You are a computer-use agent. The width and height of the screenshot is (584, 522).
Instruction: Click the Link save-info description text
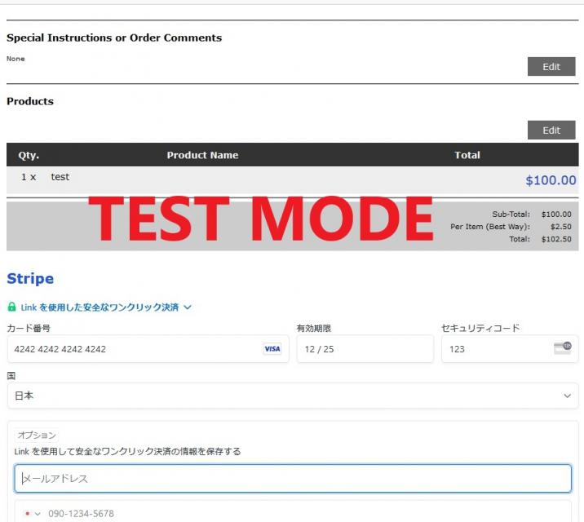point(127,451)
